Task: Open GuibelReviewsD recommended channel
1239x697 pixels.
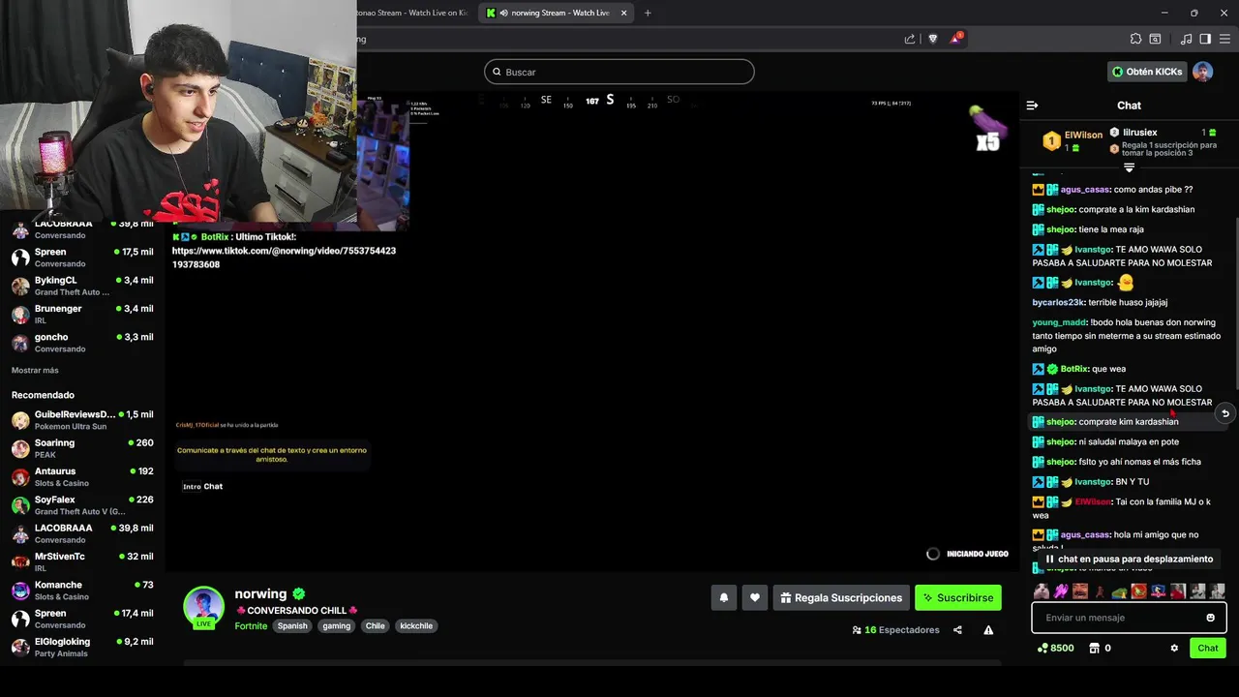Action: 82,420
